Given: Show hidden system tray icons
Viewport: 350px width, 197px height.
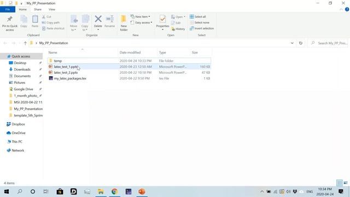Looking at the screenshot, I should tap(262, 192).
